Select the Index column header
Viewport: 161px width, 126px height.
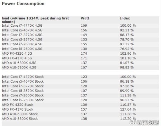pyautogui.click(x=125, y=18)
